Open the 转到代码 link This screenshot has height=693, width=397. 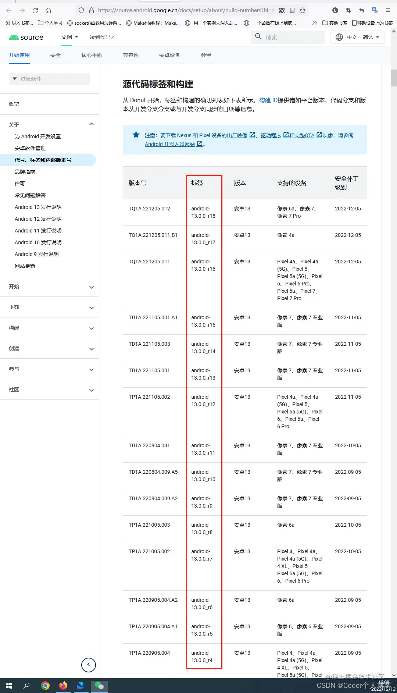102,37
